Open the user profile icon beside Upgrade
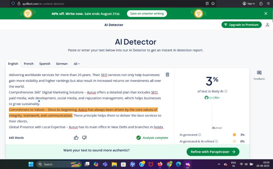Screen dimensions: 273x169 268,25
